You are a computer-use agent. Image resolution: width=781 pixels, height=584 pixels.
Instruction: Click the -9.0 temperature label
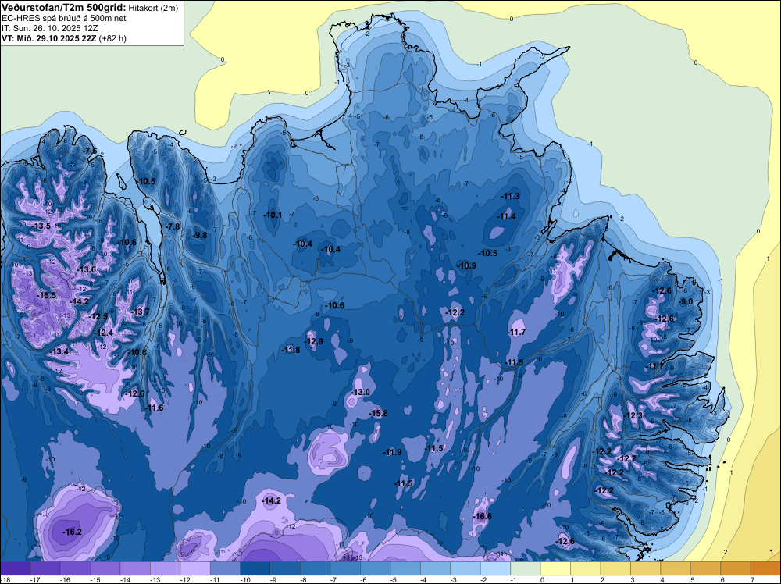click(685, 301)
